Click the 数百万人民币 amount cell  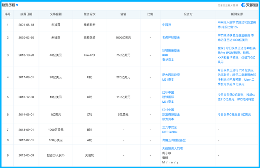(x=56, y=155)
